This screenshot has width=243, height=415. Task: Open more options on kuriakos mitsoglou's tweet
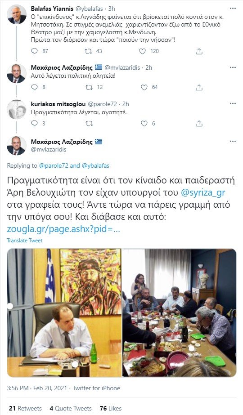[233, 103]
